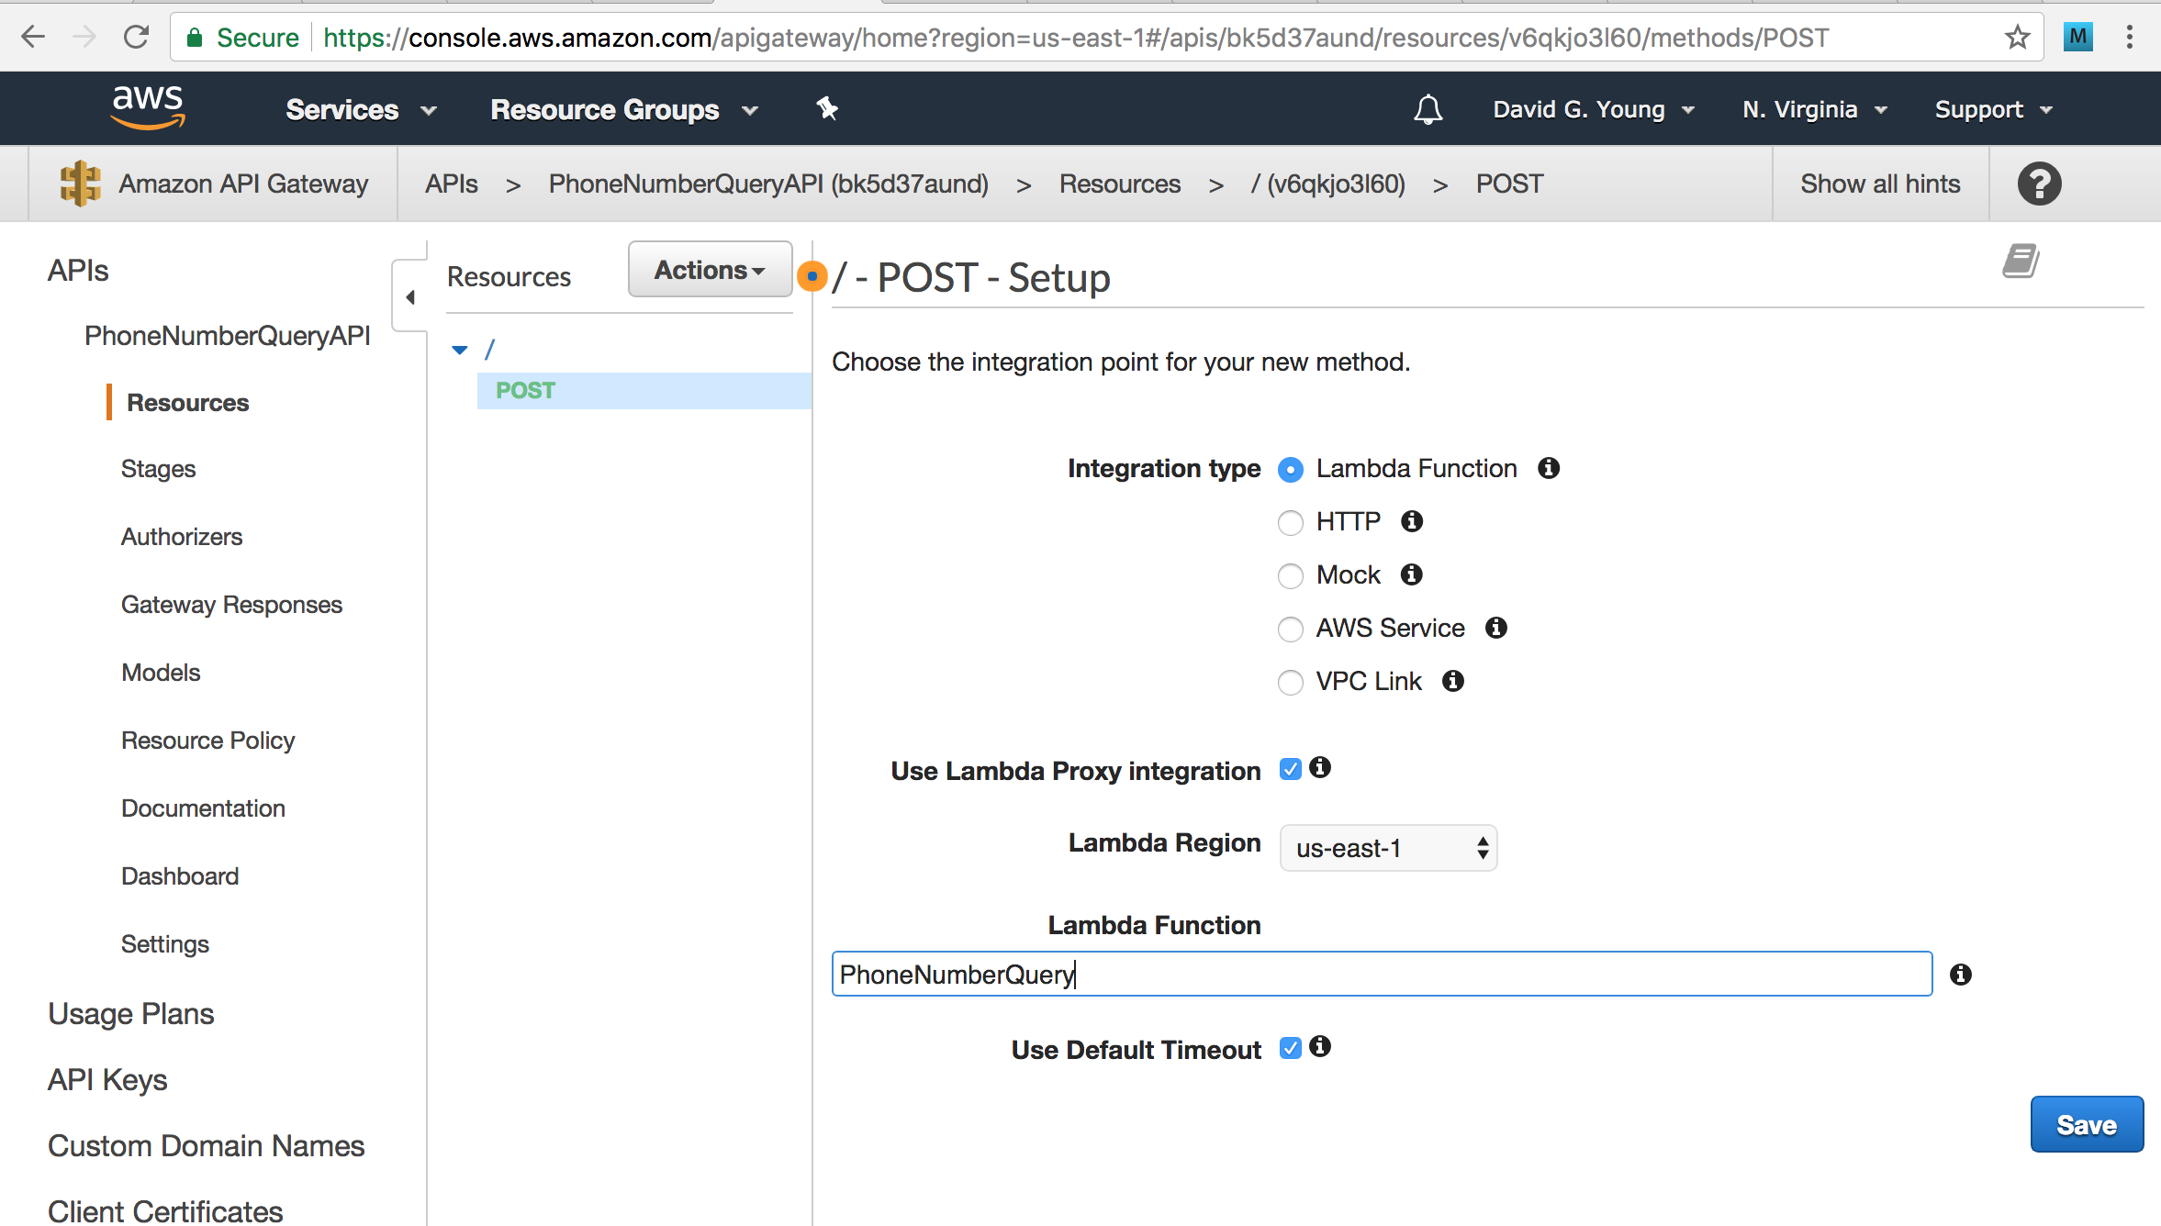
Task: Show info for Use Default Timeout
Action: pos(1320,1046)
